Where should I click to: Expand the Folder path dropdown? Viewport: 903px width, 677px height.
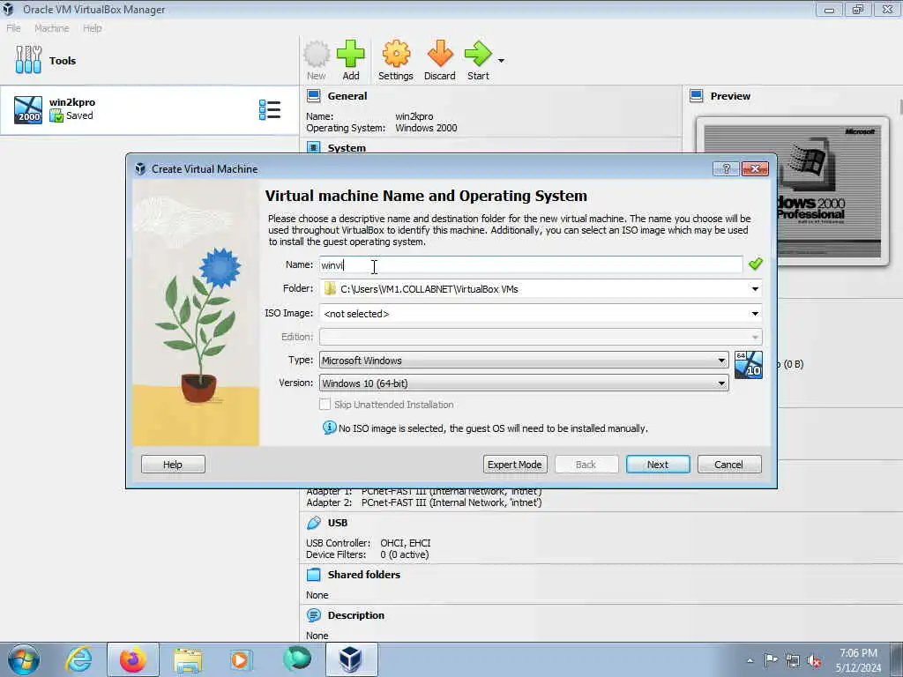(755, 289)
